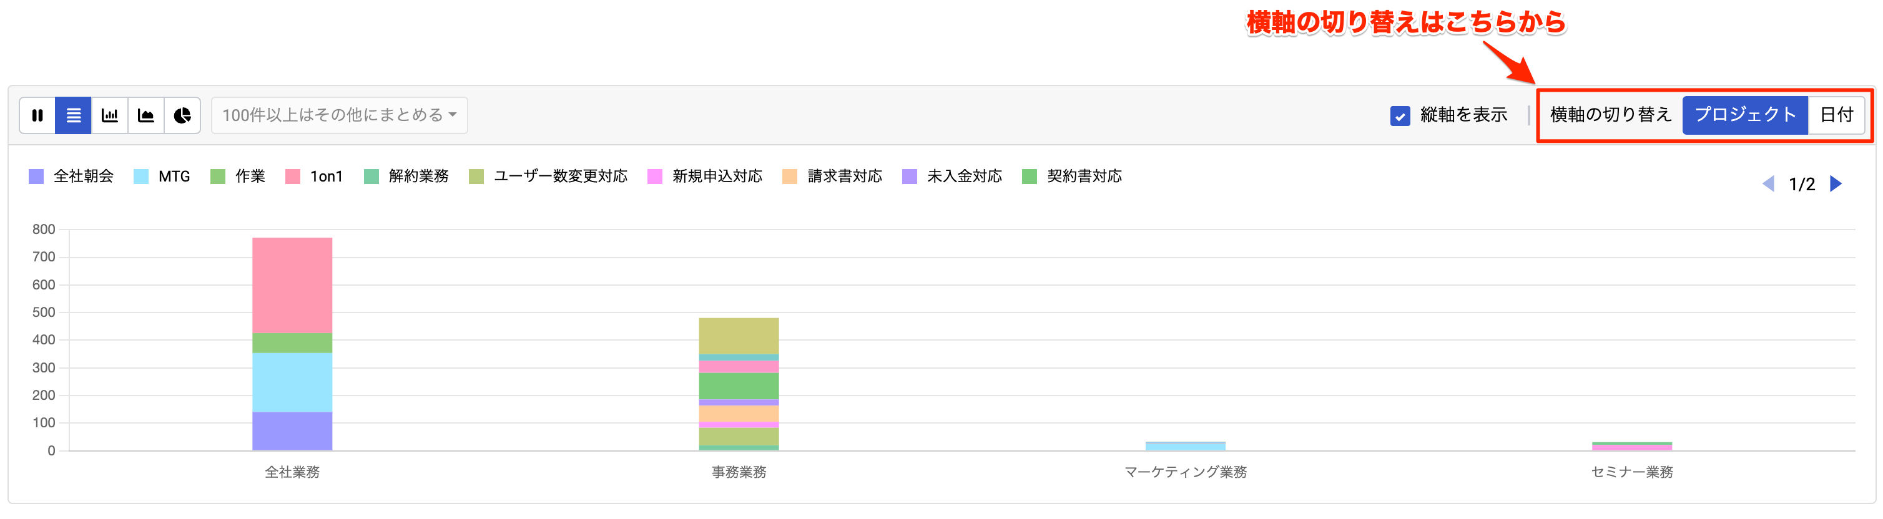This screenshot has width=1883, height=519.
Task: Click the 事務業務 stacked bar top segment
Action: click(739, 336)
